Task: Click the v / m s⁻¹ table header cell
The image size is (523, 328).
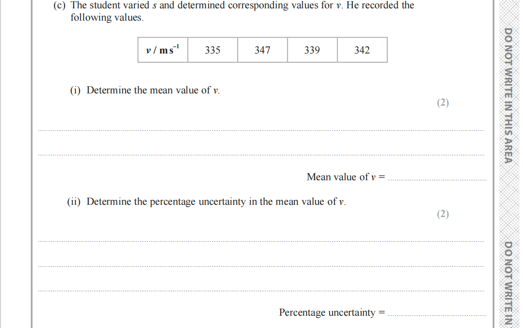Action: click(x=163, y=50)
